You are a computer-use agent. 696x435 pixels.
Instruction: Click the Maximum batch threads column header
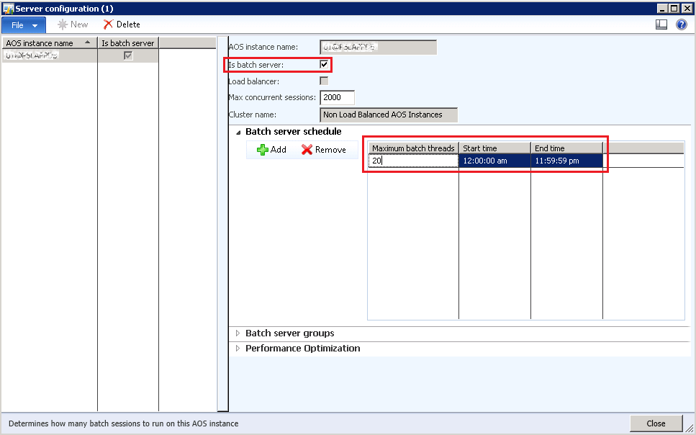(413, 148)
